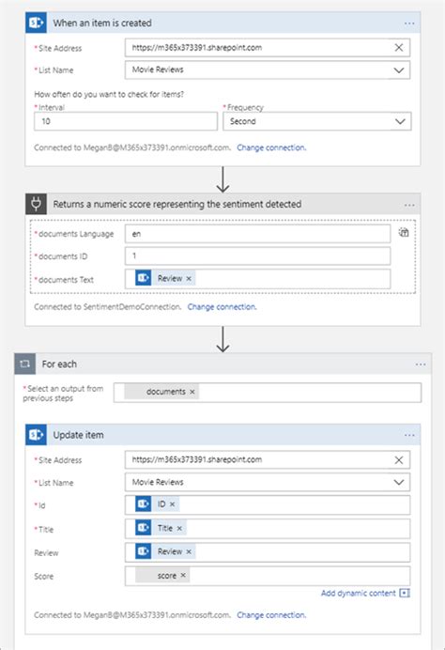Click the 'When an item is created' title
The height and width of the screenshot is (650, 445).
coord(102,23)
